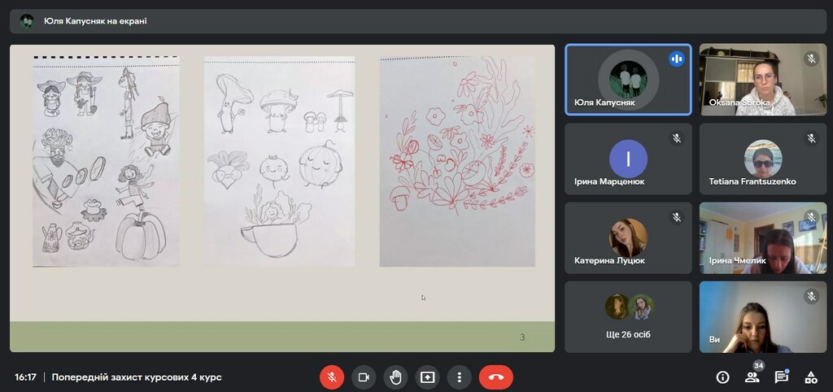This screenshot has height=392, width=833.
Task: Open the activities shapes icon
Action: coord(811,377)
